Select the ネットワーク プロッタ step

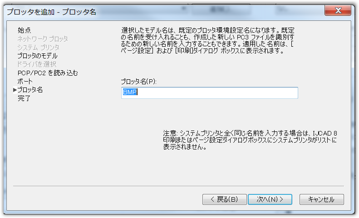click(43, 39)
